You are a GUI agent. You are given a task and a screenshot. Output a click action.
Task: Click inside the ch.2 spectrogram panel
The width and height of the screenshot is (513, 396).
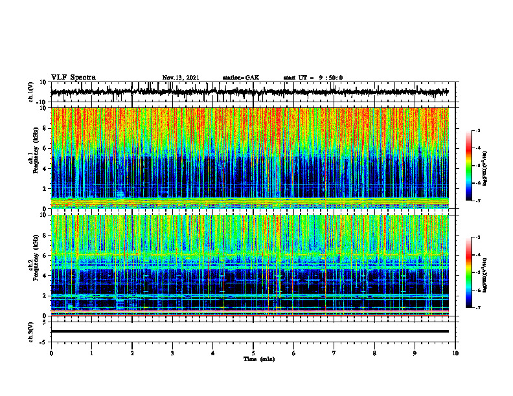(x=249, y=265)
